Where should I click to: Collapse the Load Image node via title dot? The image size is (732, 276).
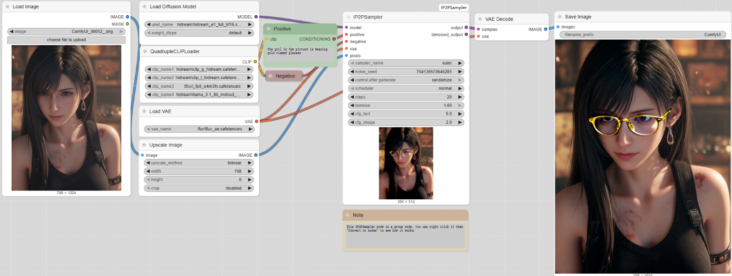[x=7, y=6]
